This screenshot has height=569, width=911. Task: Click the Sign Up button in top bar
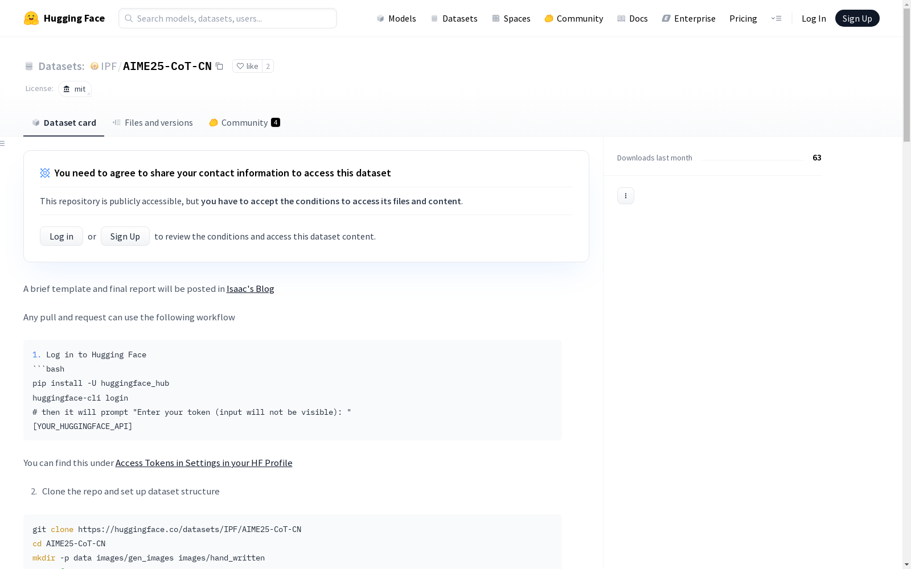[x=857, y=18]
